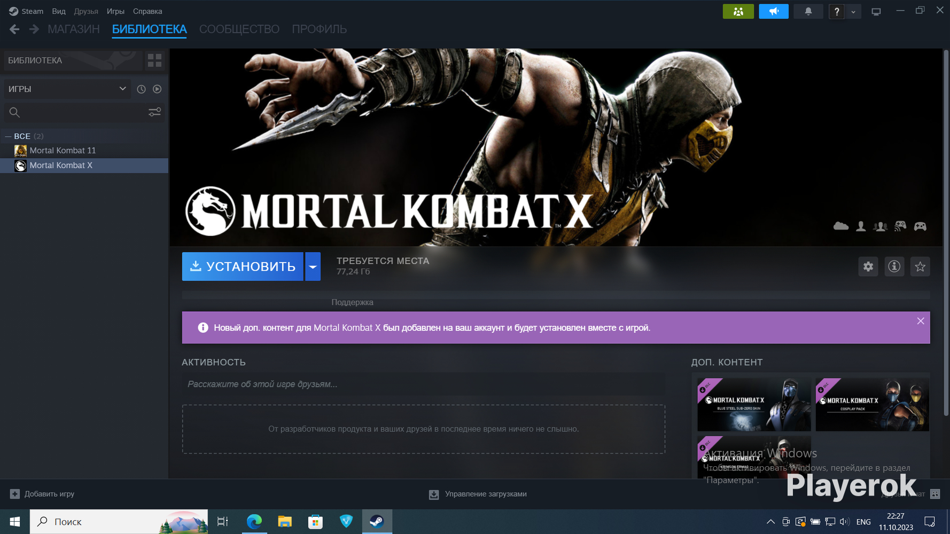
Task: Collapse the ВСЕ games list
Action: point(8,136)
